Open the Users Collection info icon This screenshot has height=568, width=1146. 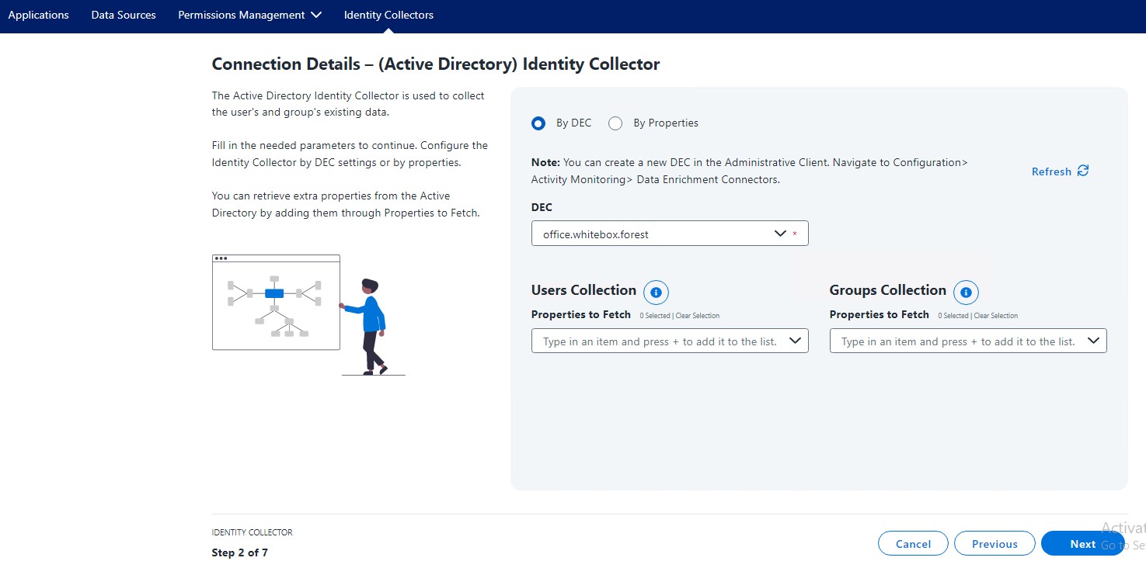(656, 293)
